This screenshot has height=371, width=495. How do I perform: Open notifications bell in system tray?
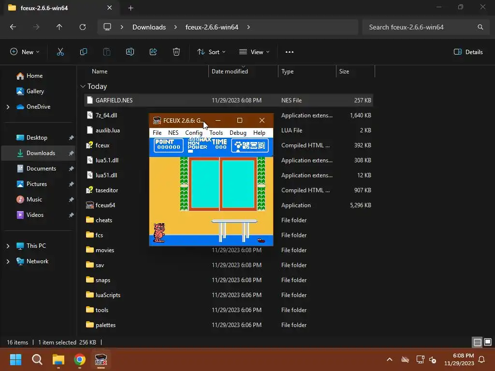tap(482, 359)
